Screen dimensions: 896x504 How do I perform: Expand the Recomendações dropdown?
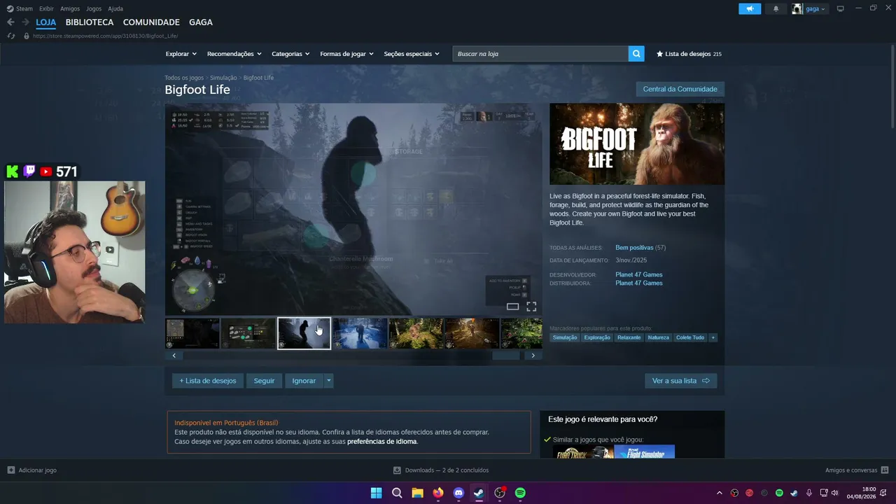coord(234,54)
